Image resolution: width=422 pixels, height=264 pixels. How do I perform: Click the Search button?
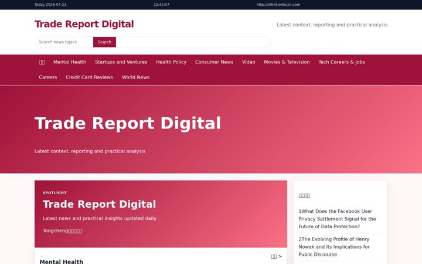point(104,42)
